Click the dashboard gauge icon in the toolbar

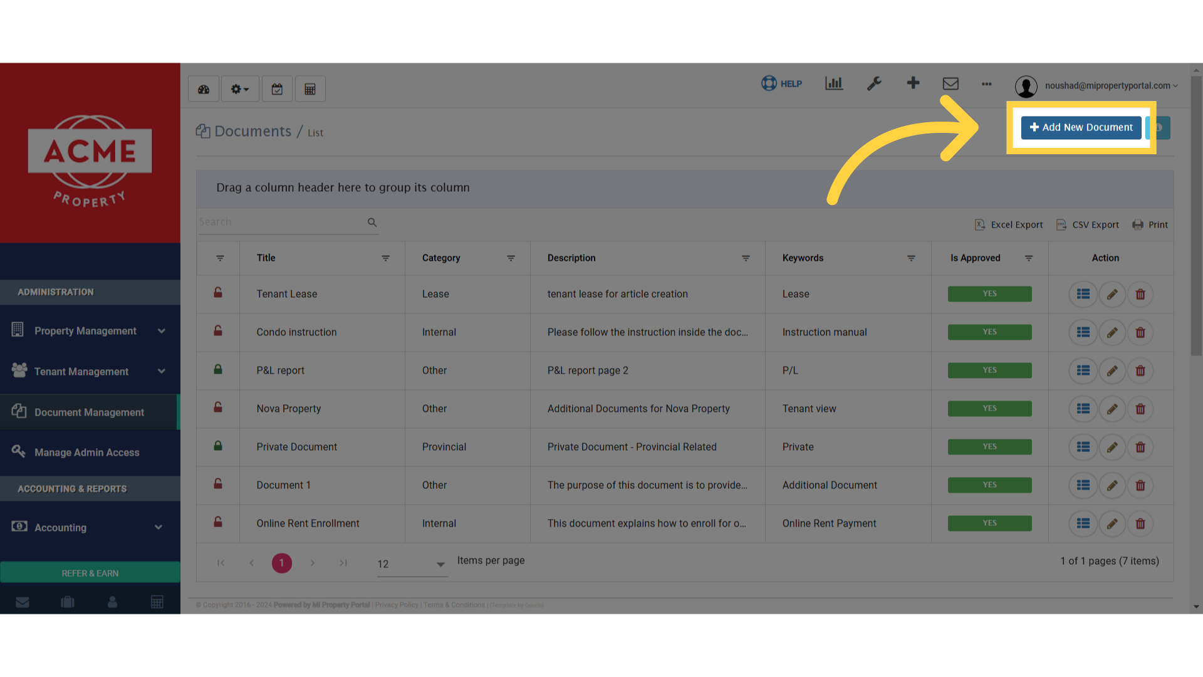pyautogui.click(x=204, y=89)
